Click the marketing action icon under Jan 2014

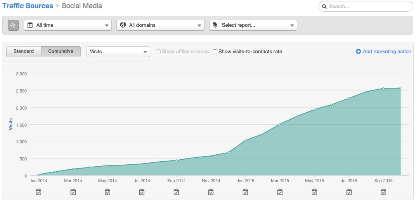tap(38, 192)
